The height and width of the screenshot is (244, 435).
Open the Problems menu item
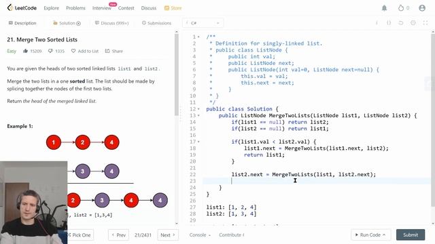click(x=75, y=8)
